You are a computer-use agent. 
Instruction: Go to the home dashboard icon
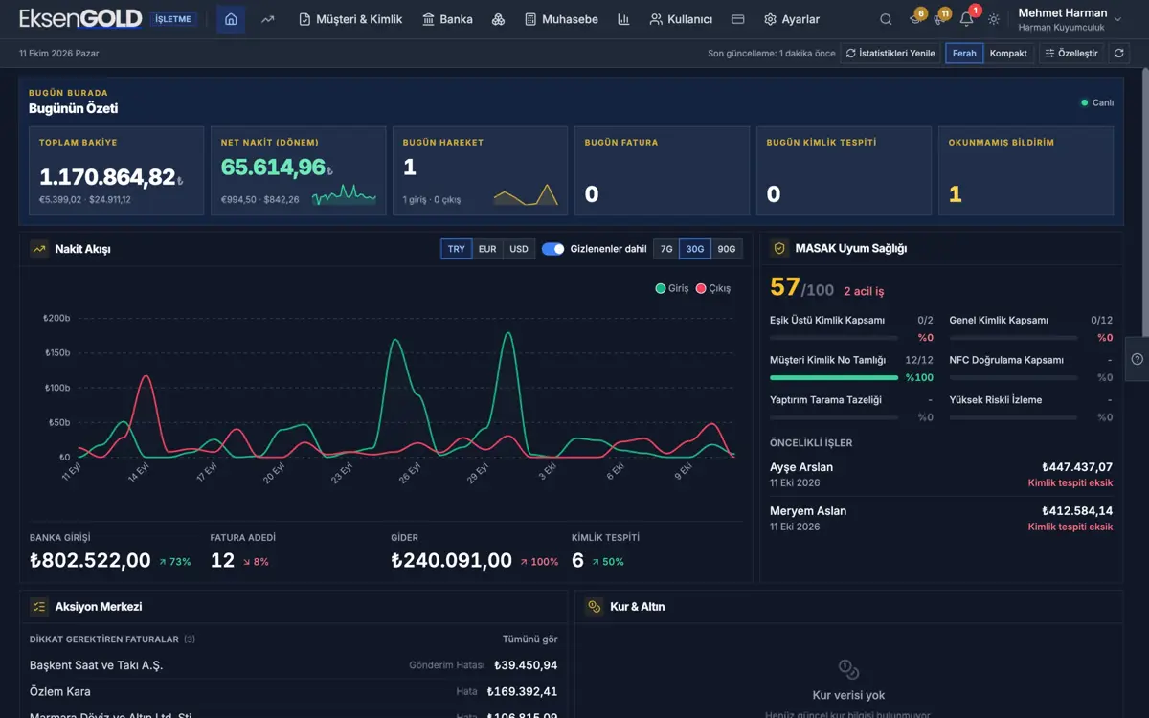tap(231, 19)
